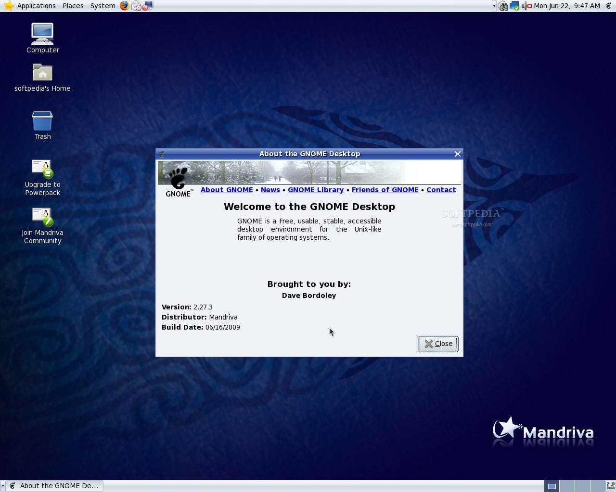Select About the GNOME De... taskbar button
Viewport: 616px width, 492px height.
(x=55, y=486)
